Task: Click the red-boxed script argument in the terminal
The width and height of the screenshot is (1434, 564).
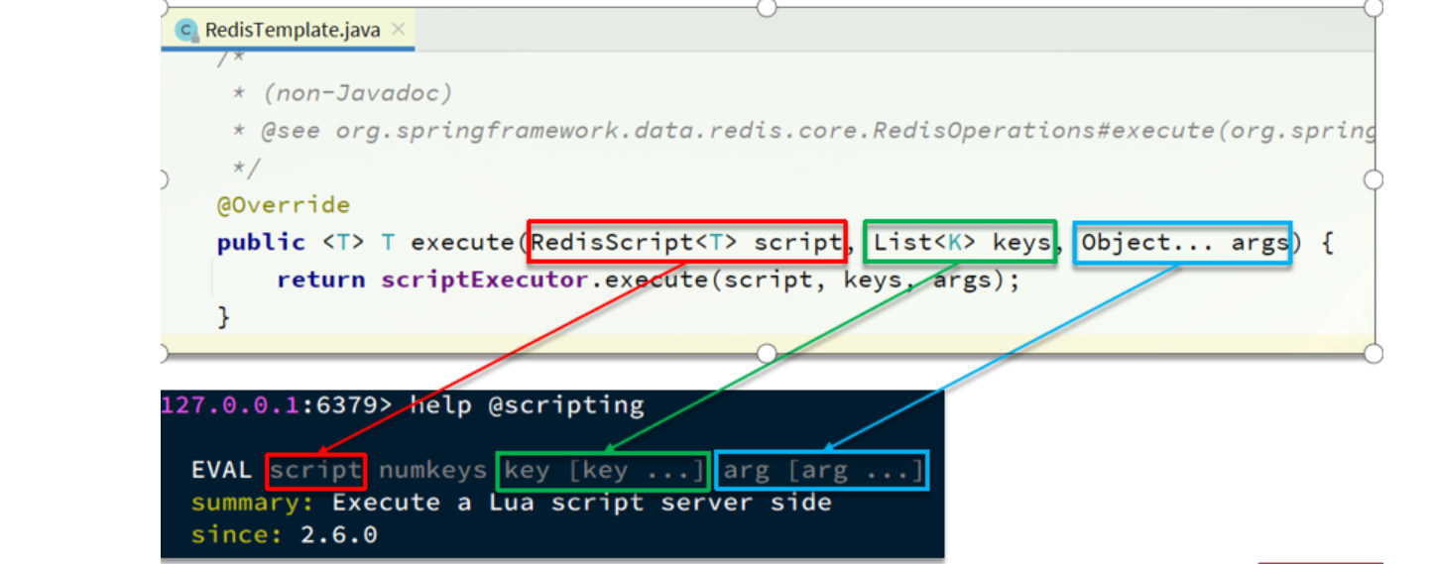Action: point(316,470)
